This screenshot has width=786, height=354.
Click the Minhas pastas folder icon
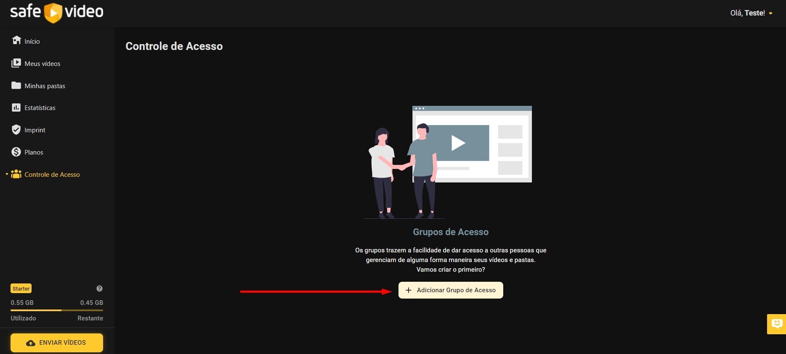(16, 86)
